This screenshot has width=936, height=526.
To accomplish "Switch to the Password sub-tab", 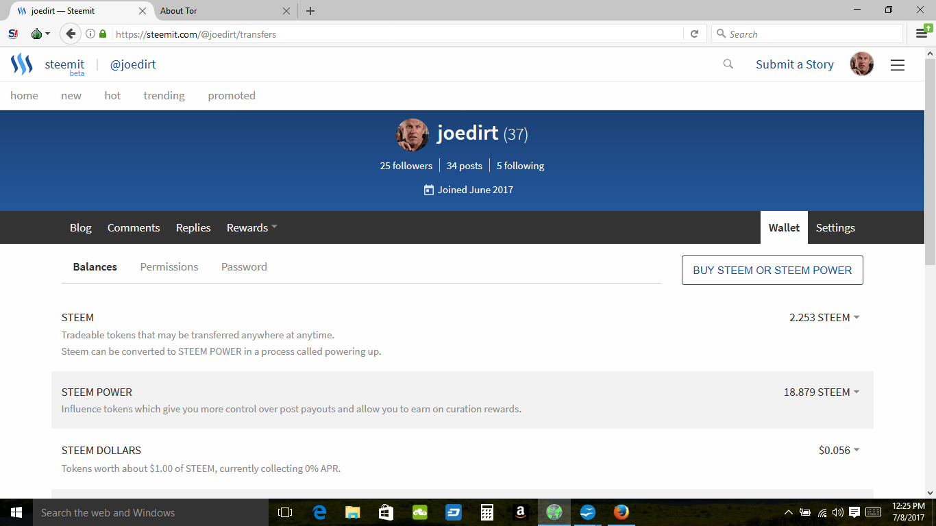I will click(x=244, y=267).
